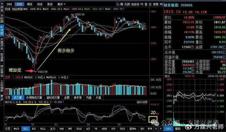
Task: Collapse side panel with arrow icon
Action: [x=161, y=4]
